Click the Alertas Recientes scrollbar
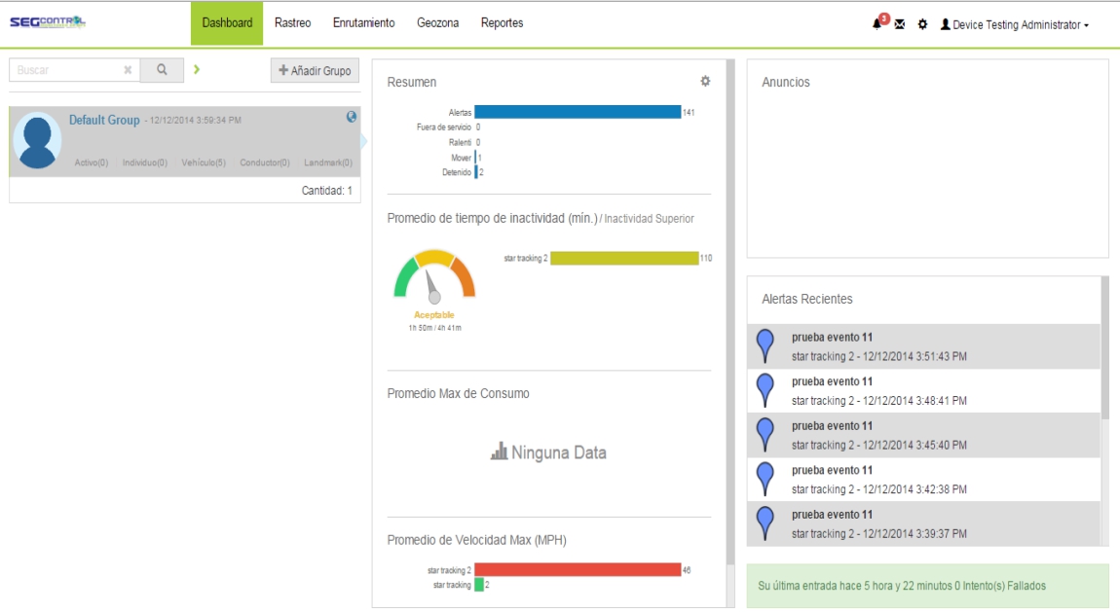The image size is (1120, 612). pos(1104,350)
